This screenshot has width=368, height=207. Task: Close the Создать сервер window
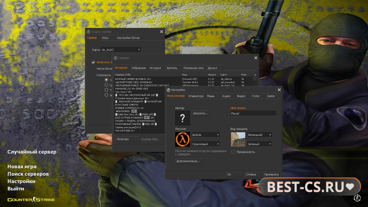coord(161,32)
